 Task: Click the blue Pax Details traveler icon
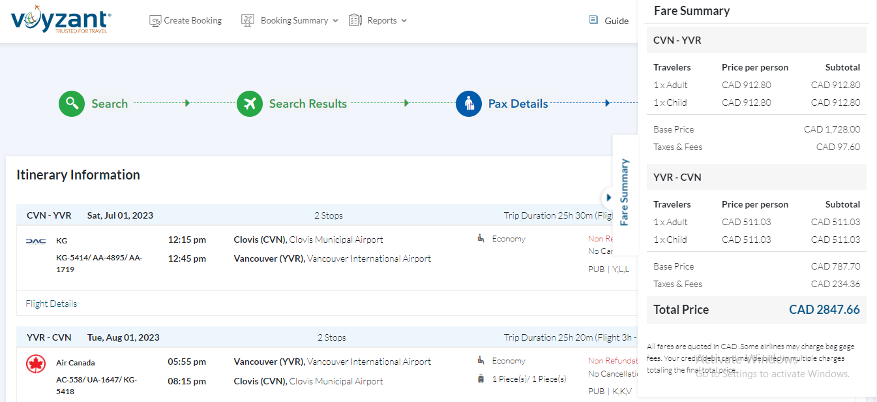[x=469, y=104]
